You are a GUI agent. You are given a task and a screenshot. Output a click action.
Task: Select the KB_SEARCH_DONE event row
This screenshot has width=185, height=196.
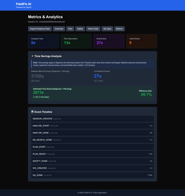click(x=92, y=140)
